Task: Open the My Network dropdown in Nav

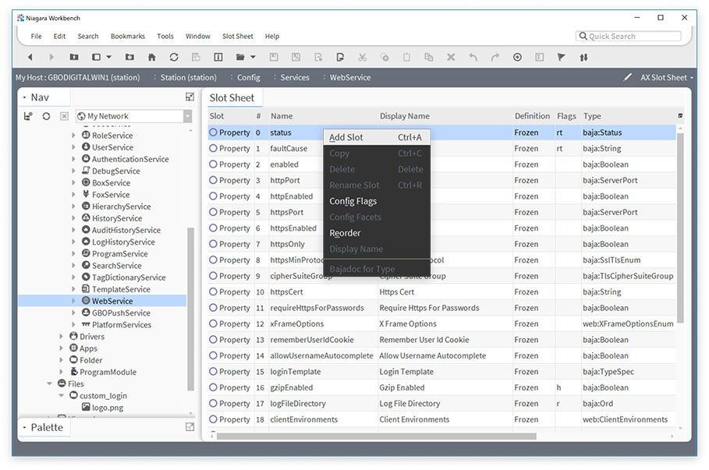Action: click(187, 116)
